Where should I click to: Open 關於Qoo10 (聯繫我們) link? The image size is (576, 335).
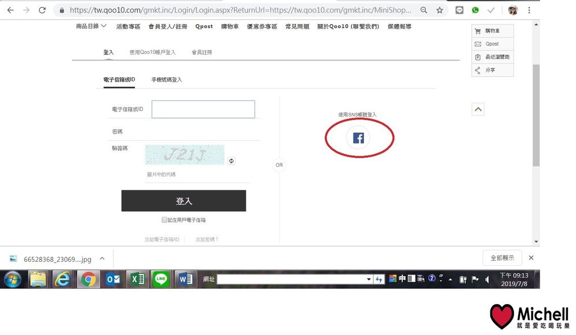pos(348,26)
